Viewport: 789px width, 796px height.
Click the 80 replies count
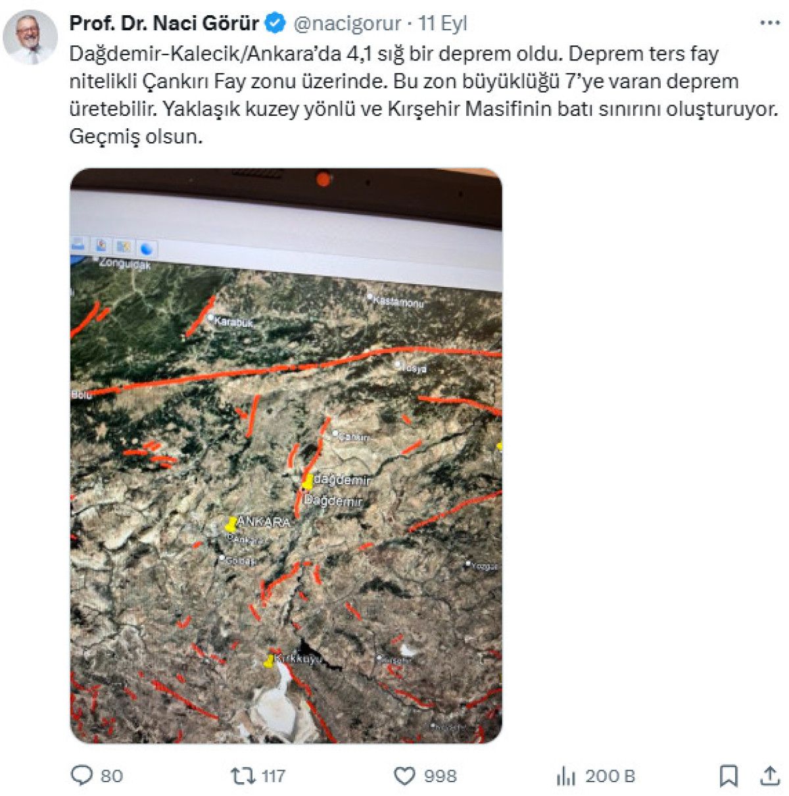[111, 776]
